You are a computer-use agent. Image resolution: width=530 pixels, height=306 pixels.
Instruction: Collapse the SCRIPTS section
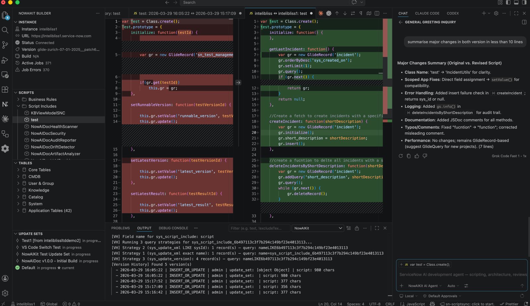(16, 93)
